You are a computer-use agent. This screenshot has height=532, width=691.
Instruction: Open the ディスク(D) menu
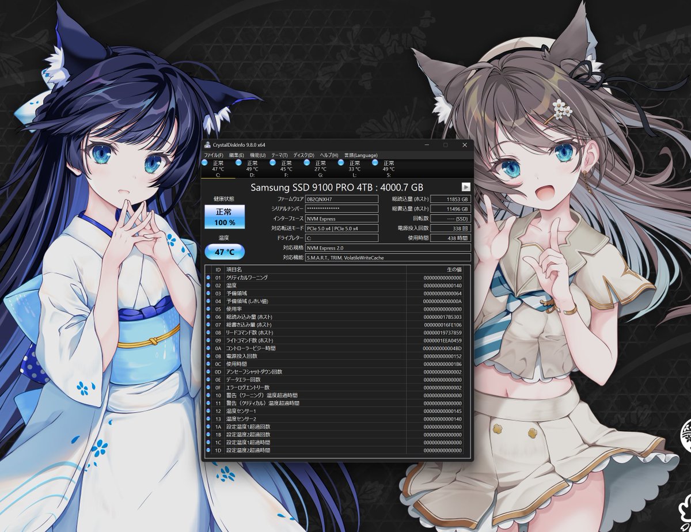(x=302, y=155)
